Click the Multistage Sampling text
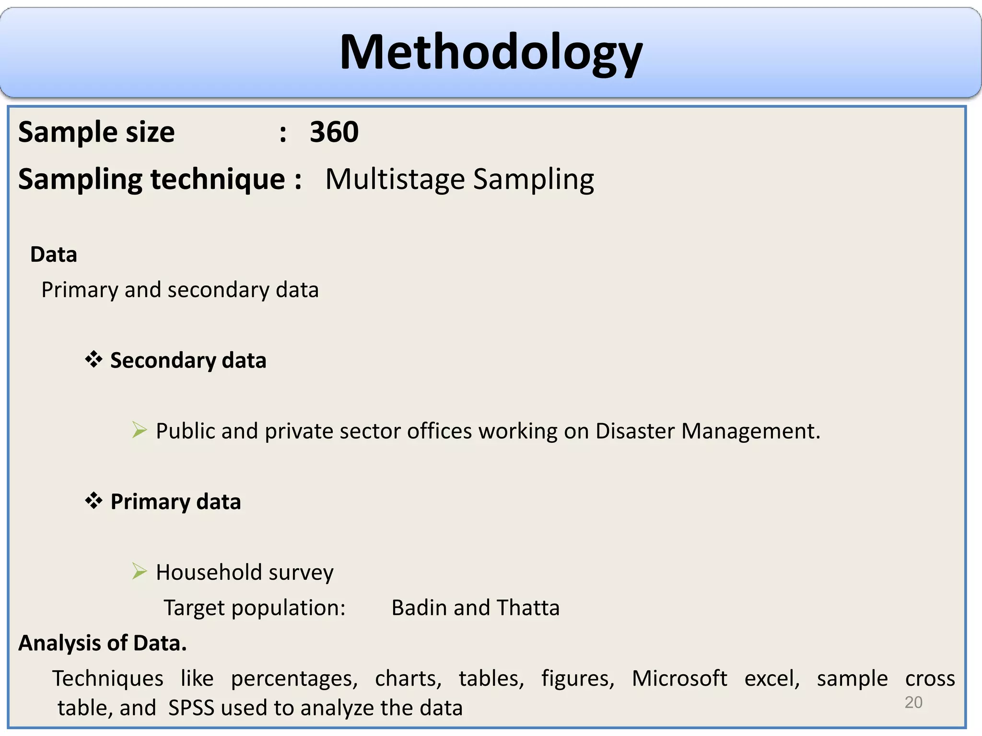Image resolution: width=982 pixels, height=736 pixels. (x=459, y=179)
